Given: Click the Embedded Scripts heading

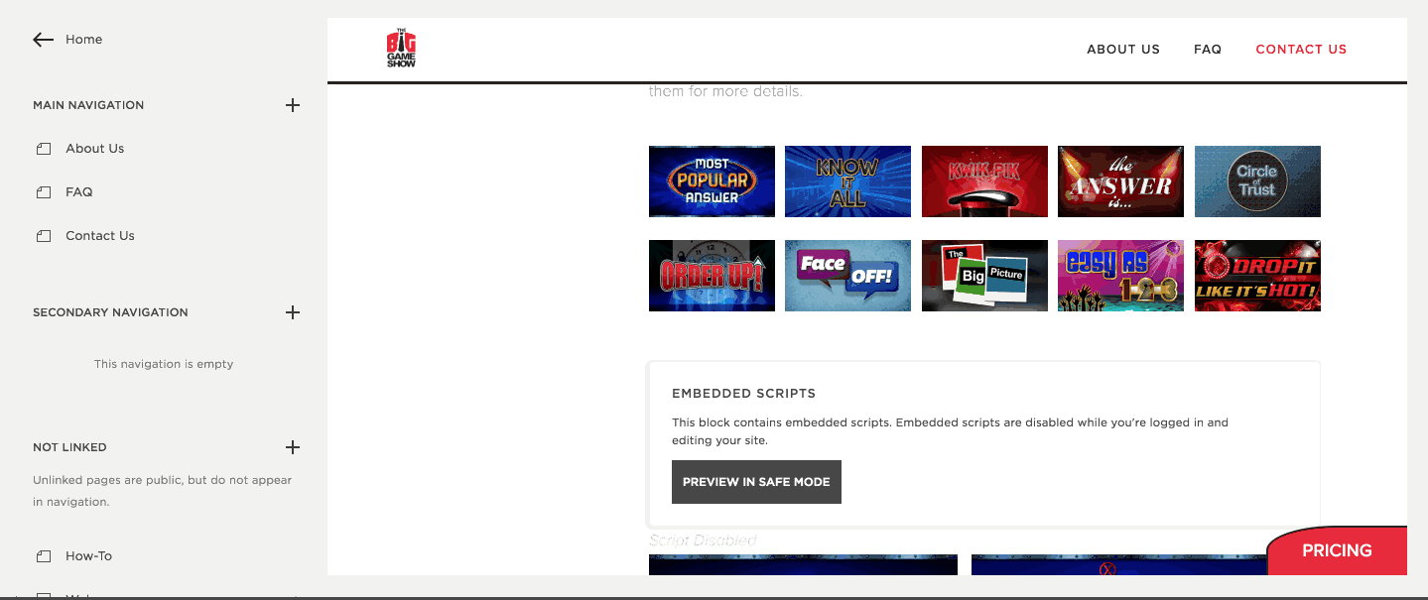Looking at the screenshot, I should 743,394.
